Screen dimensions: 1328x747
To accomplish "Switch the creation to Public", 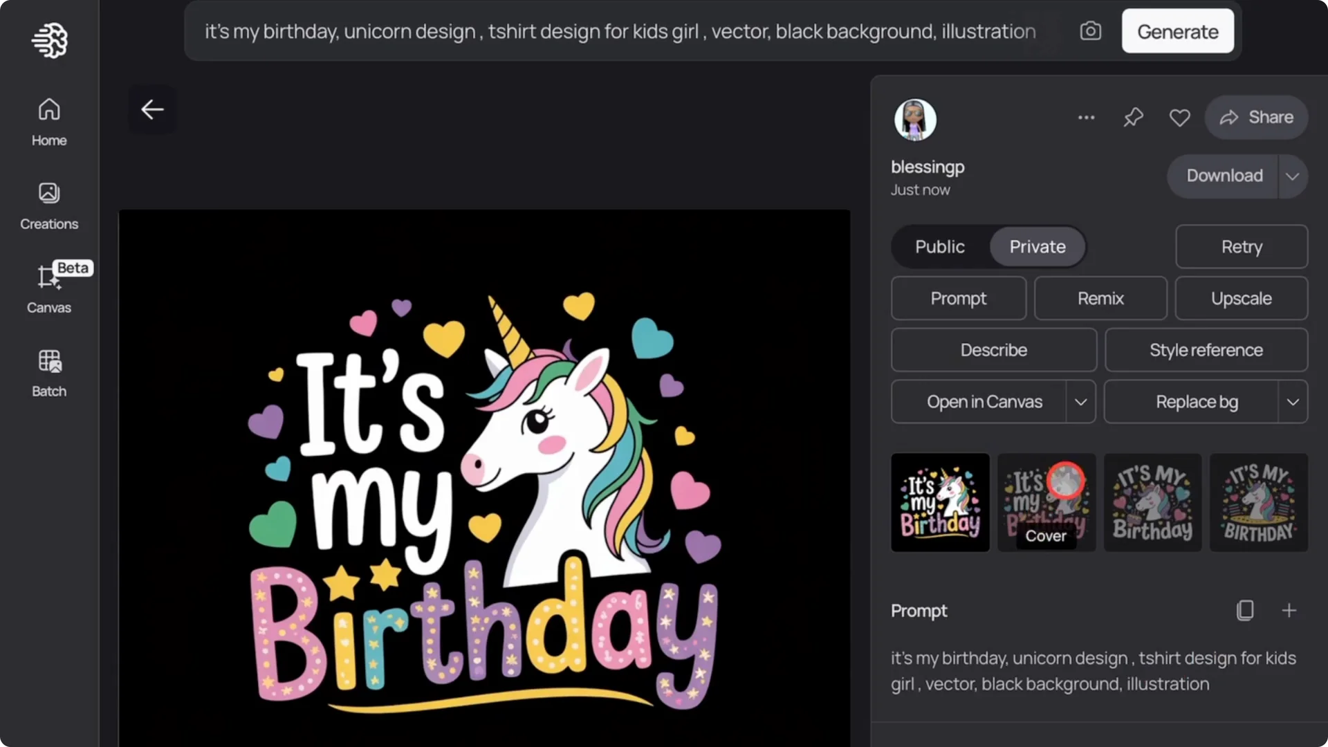I will 940,246.
